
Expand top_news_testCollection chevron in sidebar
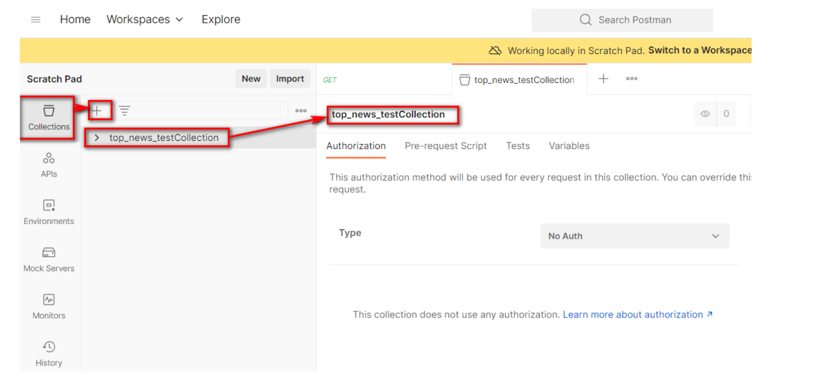pos(97,138)
